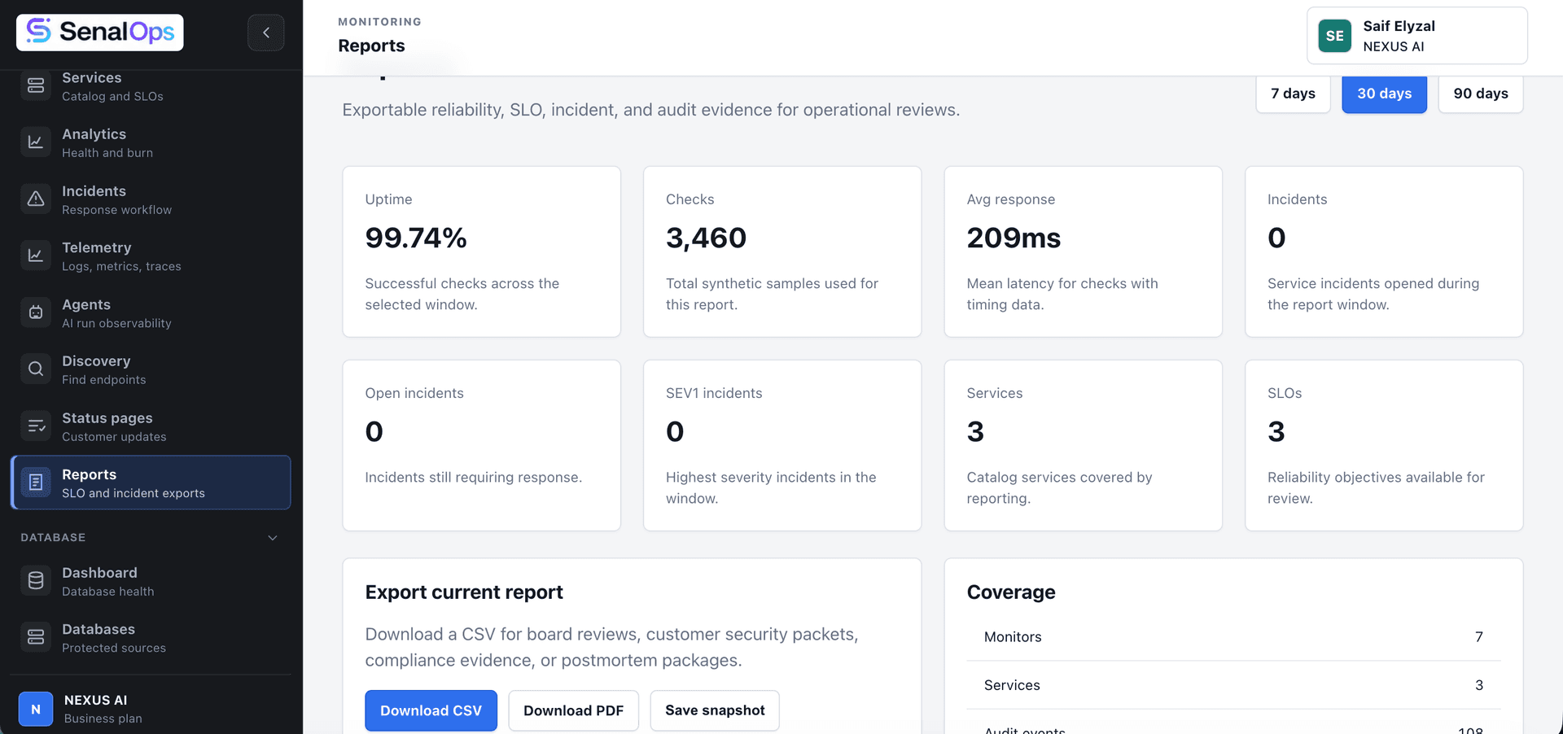Click the Telemetry chart icon
Image resolution: width=1563 pixels, height=734 pixels.
[36, 256]
